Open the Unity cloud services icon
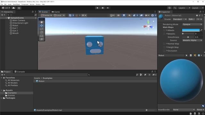 click(x=13, y=8)
